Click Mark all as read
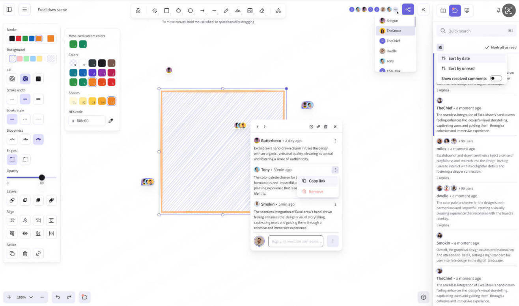The width and height of the screenshot is (519, 306). pyautogui.click(x=500, y=48)
